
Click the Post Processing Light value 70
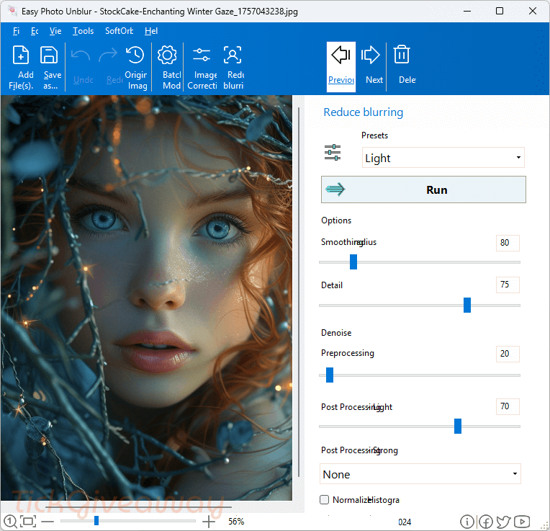pos(508,406)
